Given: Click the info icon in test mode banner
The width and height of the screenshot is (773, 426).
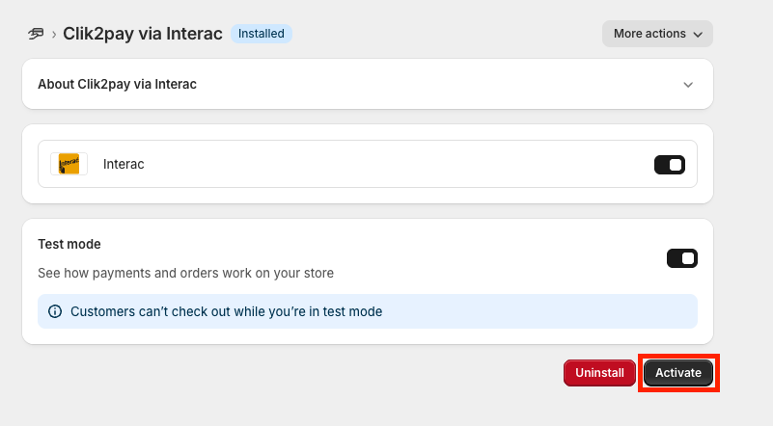Looking at the screenshot, I should coord(55,311).
